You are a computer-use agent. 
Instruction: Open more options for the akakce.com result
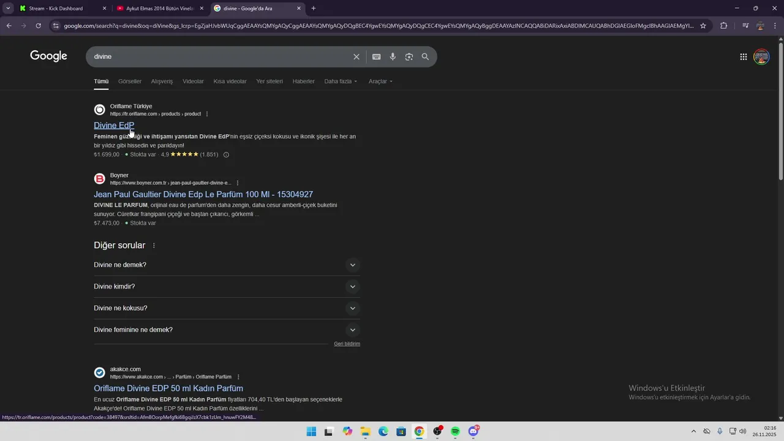[x=238, y=377]
